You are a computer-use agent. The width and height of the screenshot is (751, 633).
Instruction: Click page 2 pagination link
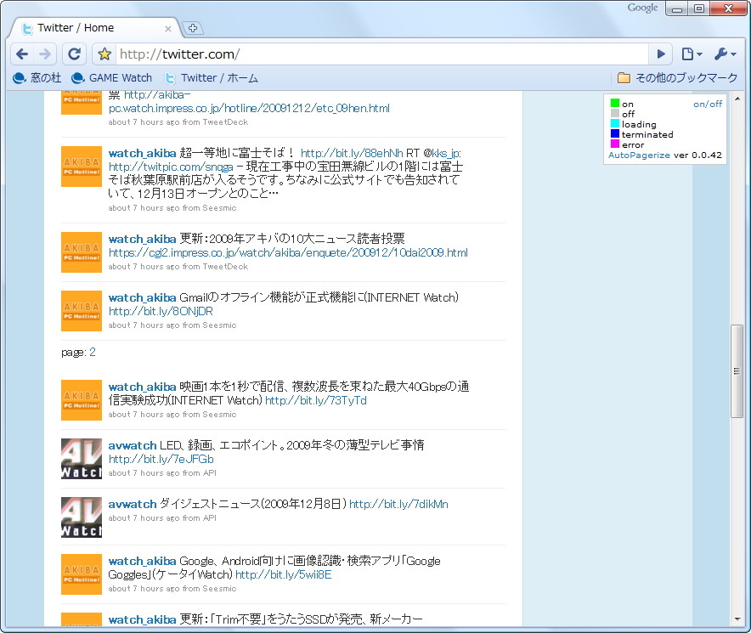click(x=93, y=351)
